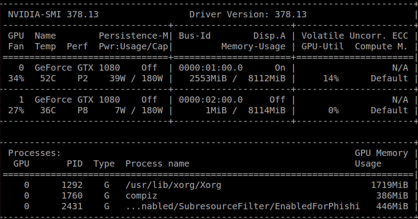Click the Compute M. column header
Image resolution: width=418 pixels, height=219 pixels.
381,47
